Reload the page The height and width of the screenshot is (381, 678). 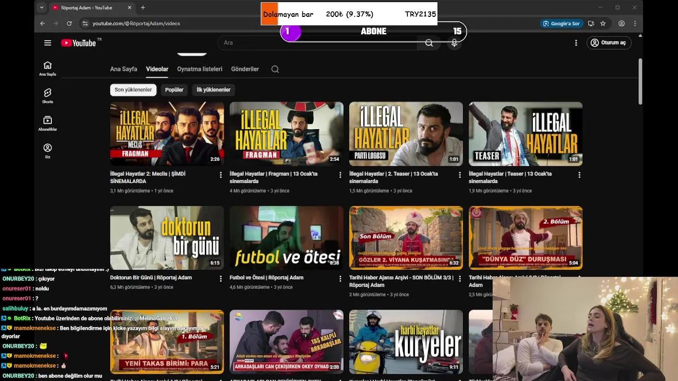tap(69, 23)
